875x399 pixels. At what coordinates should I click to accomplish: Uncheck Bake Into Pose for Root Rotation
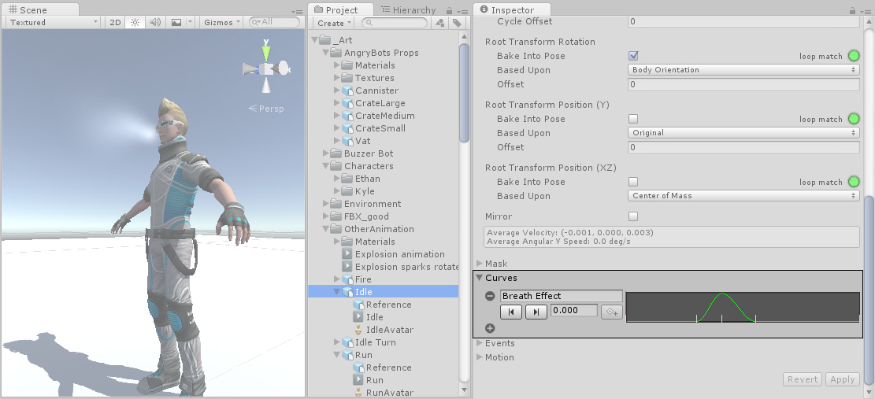(633, 56)
